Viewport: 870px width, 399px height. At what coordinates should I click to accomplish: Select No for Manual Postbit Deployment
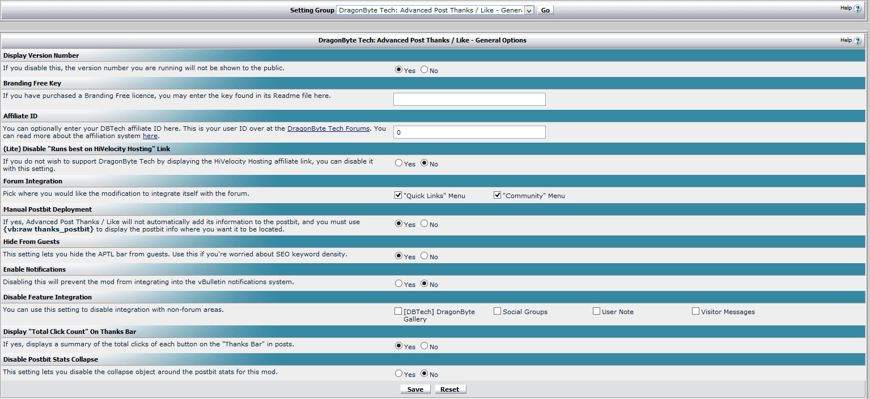pyautogui.click(x=424, y=224)
